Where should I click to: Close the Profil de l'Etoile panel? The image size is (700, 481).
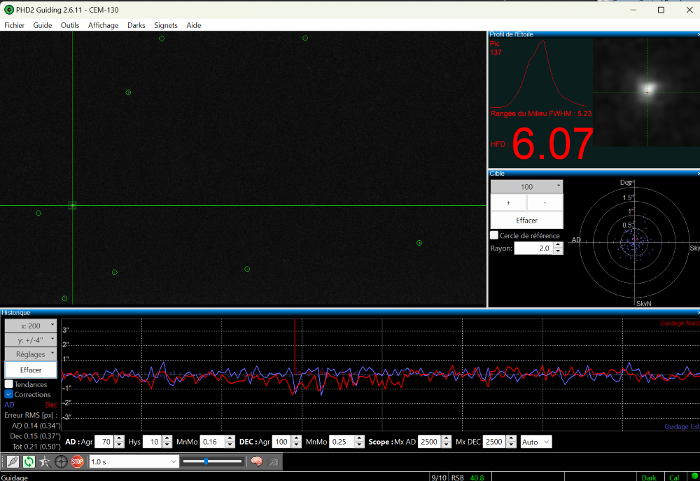697,34
